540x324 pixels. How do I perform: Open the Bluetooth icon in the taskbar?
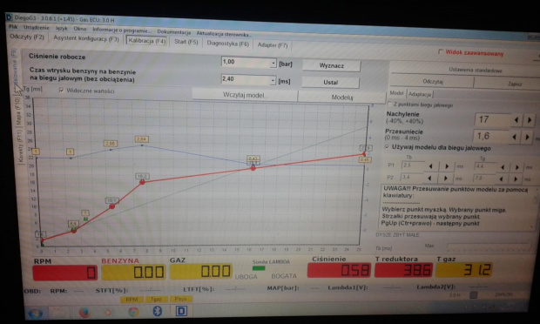click(157, 311)
